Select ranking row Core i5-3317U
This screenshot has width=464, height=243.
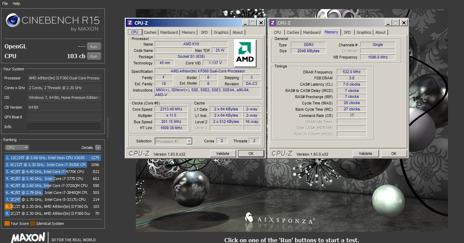click(52, 199)
